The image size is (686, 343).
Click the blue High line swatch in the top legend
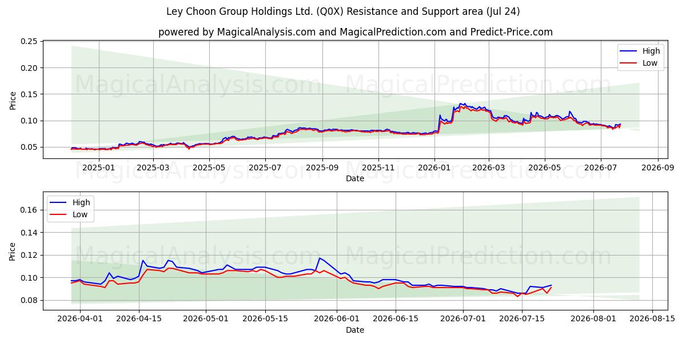tap(629, 51)
